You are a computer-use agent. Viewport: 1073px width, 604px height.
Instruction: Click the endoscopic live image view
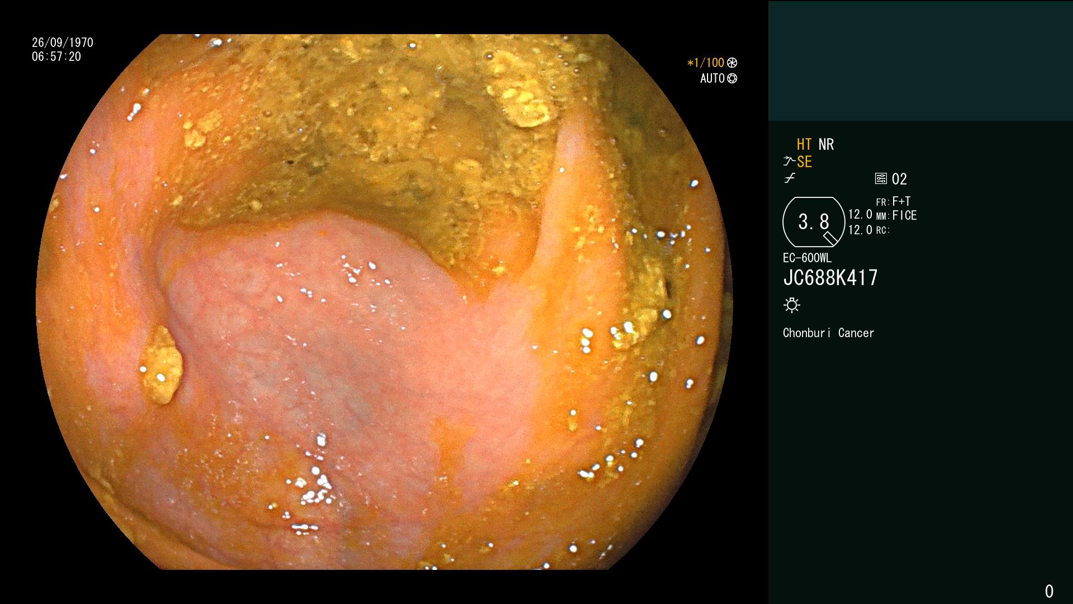point(384,302)
